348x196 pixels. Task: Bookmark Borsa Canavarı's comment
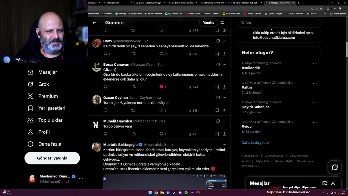click(217, 87)
